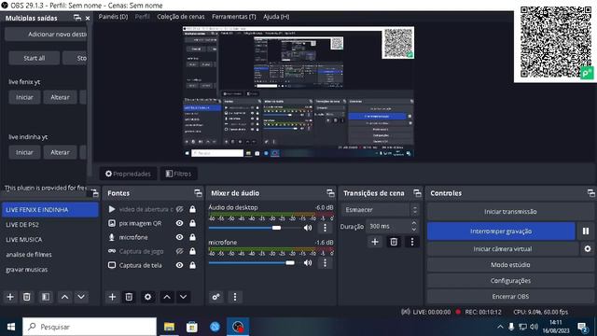Viewport: 597px width, 336px height.
Task: Add a scene transition with plus
Action: pyautogui.click(x=375, y=242)
